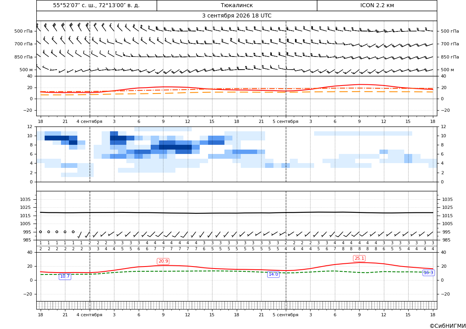Click the 500 м wind level label on left
The image size is (466, 329).
click(26, 70)
